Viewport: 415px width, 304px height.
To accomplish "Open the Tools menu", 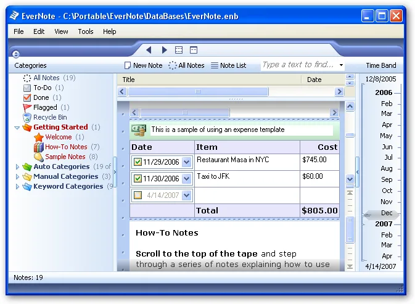I will coord(86,31).
